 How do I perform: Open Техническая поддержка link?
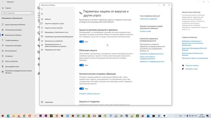point(148,19)
